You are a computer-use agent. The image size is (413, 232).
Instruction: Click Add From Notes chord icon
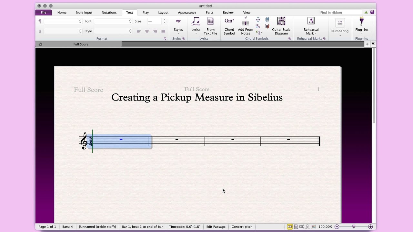(246, 21)
